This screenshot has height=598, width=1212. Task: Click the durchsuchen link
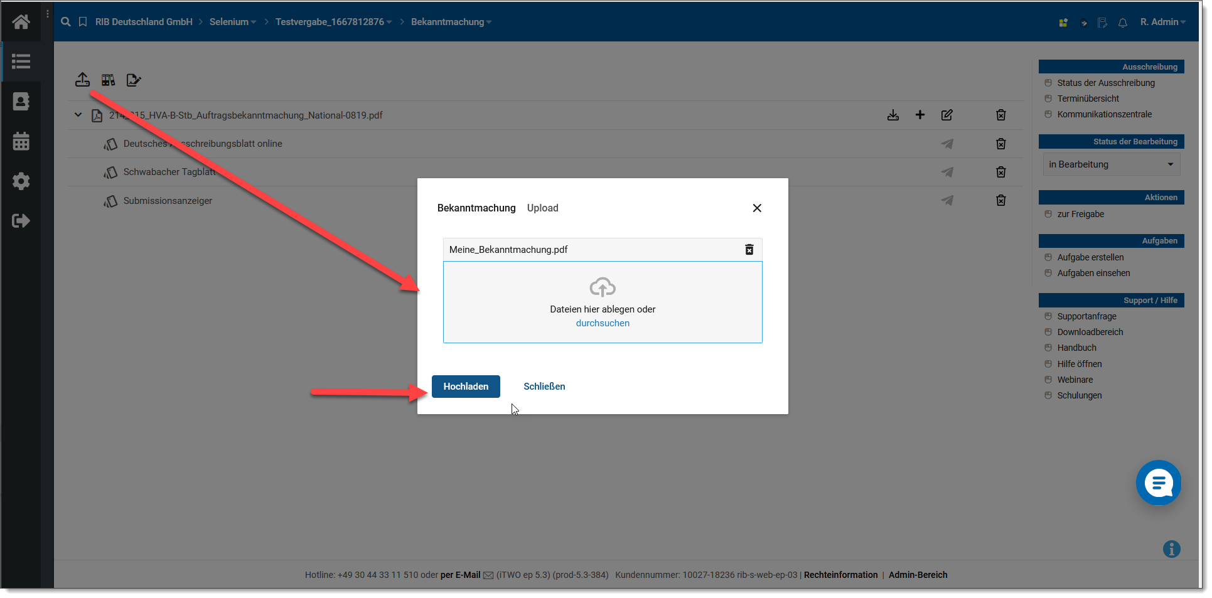pos(603,323)
